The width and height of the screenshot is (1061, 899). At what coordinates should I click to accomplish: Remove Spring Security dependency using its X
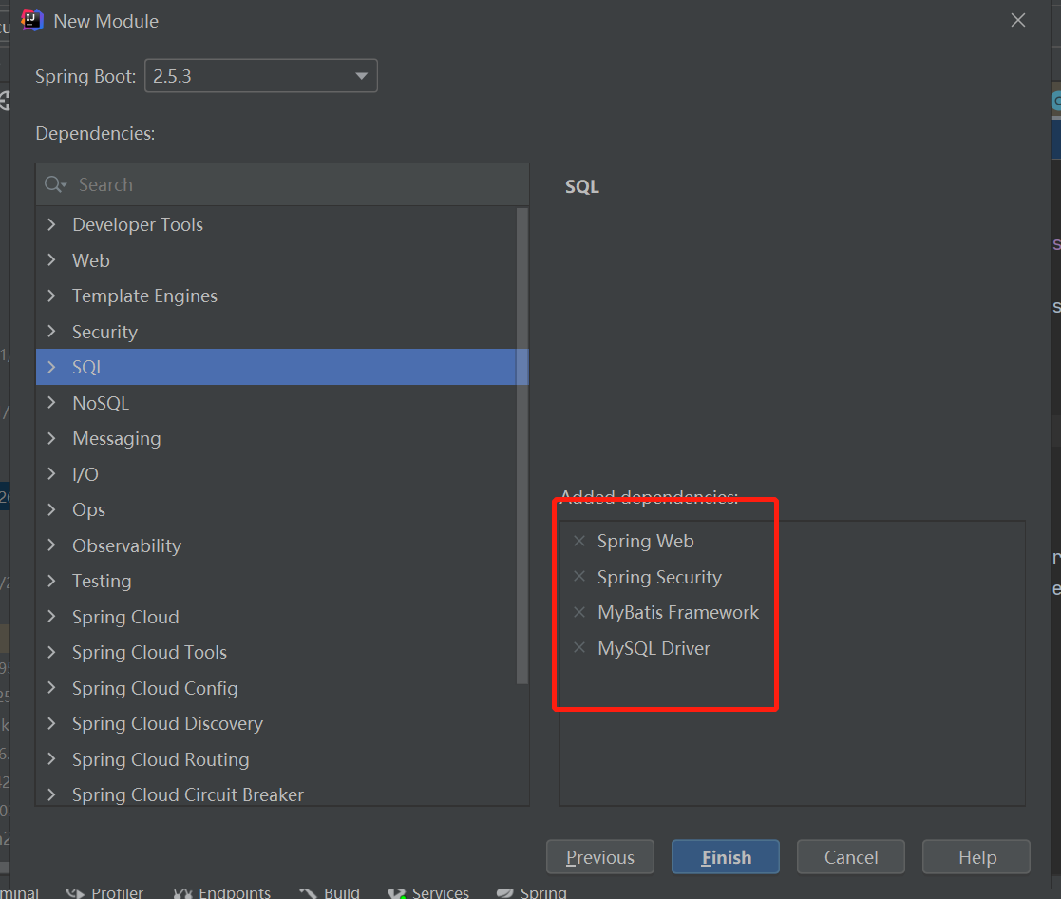point(579,577)
